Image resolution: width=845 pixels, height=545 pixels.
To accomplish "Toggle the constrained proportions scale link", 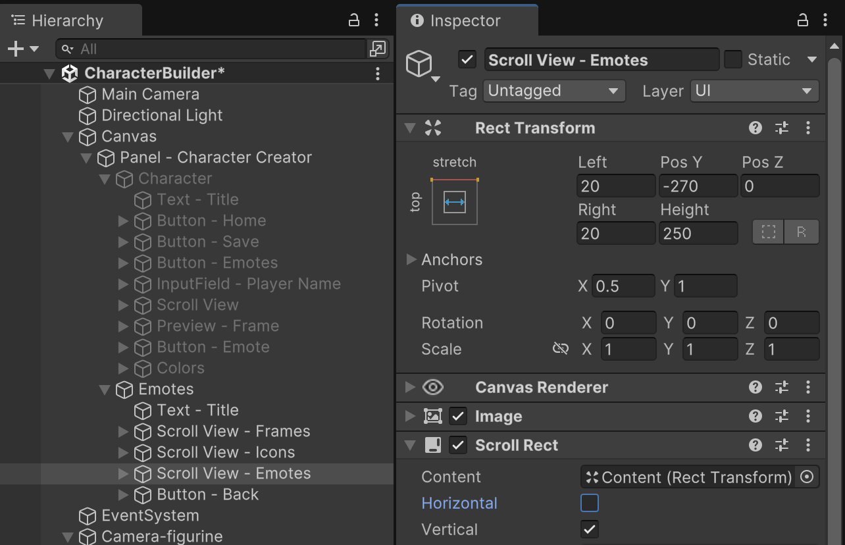I will pos(560,349).
